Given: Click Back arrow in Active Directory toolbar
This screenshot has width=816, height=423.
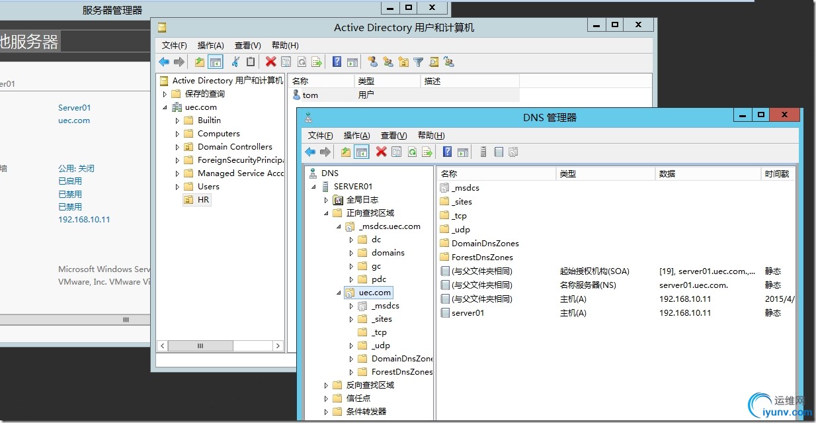Looking at the screenshot, I should (x=164, y=62).
